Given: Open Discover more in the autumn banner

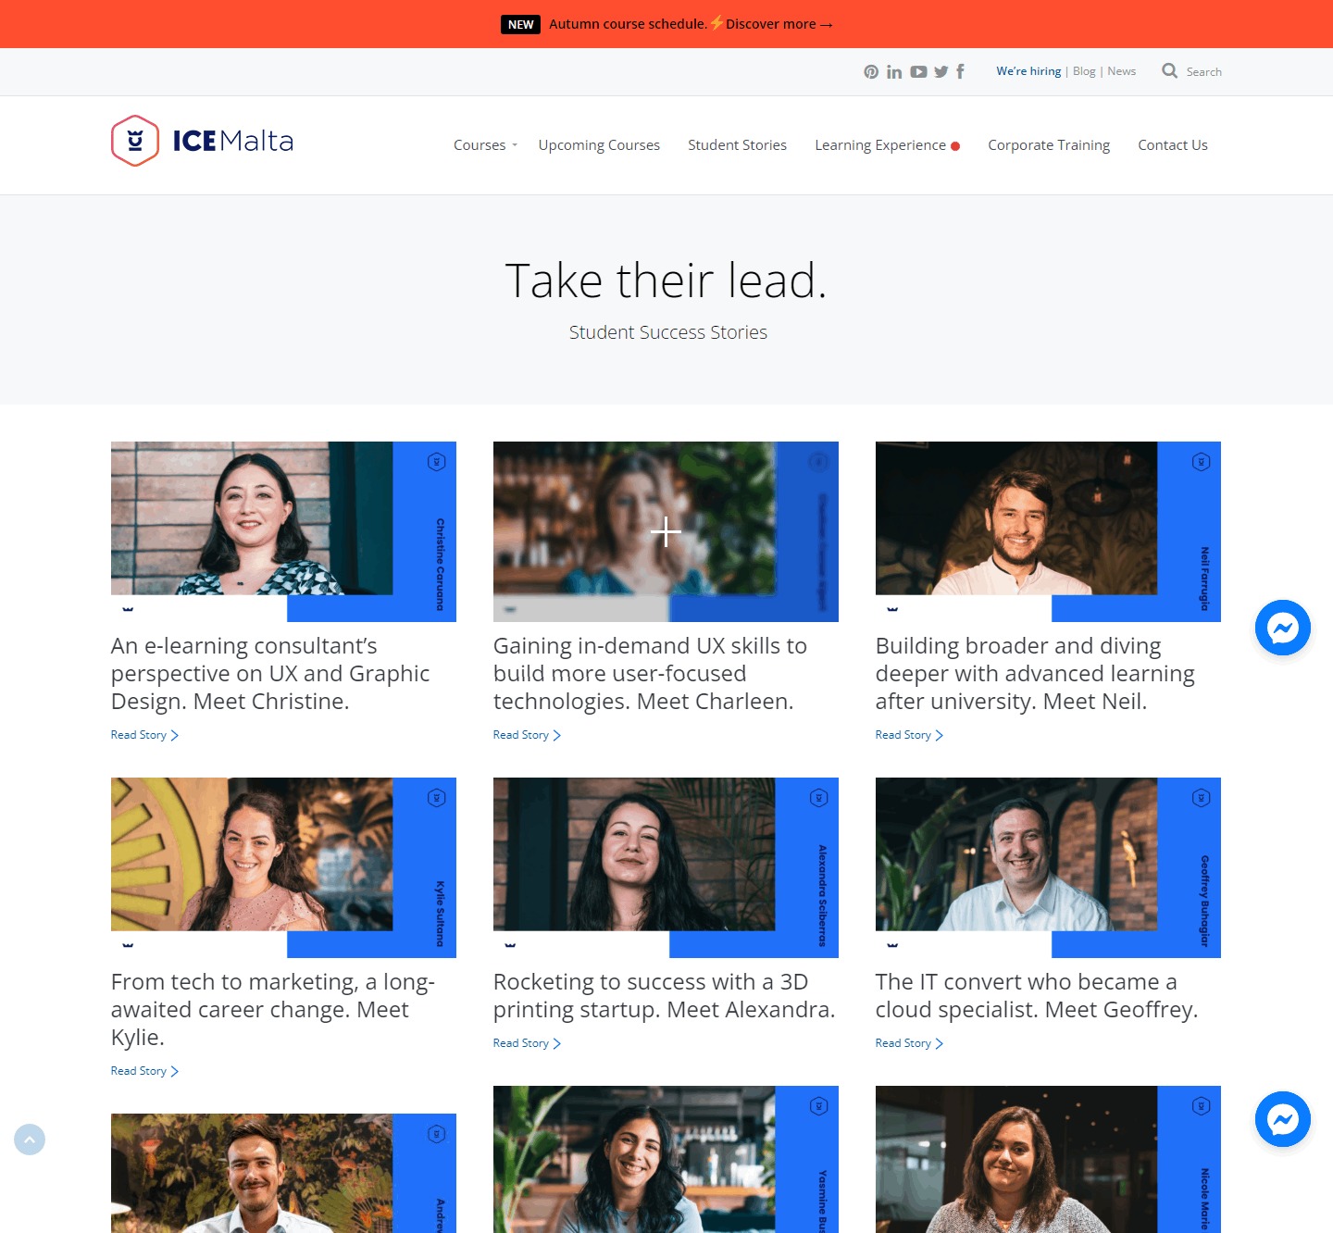Looking at the screenshot, I should tap(779, 24).
